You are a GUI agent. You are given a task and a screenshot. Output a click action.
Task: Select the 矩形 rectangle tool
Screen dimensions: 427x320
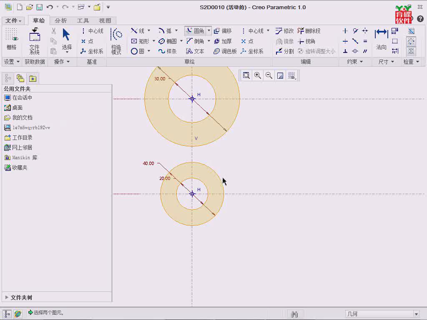[x=140, y=41]
